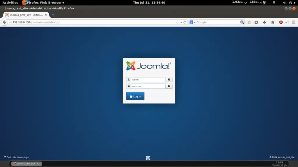Click the Firefox back arrow button
This screenshot has height=167, width=298.
pos(4,22)
